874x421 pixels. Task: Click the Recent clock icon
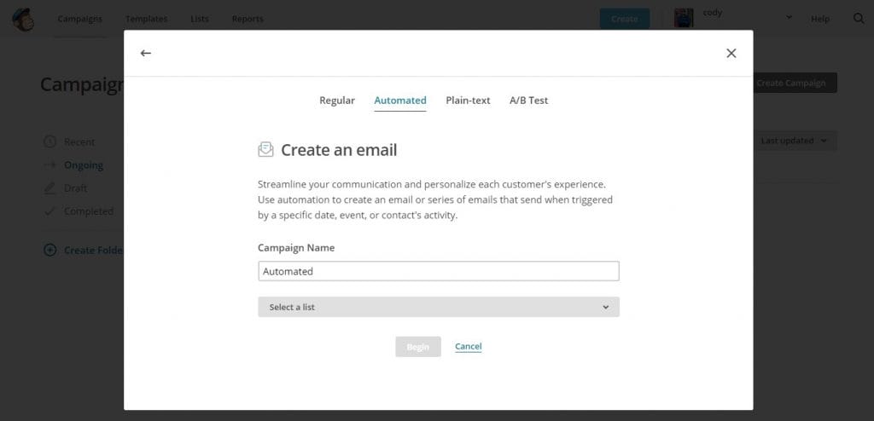point(50,142)
